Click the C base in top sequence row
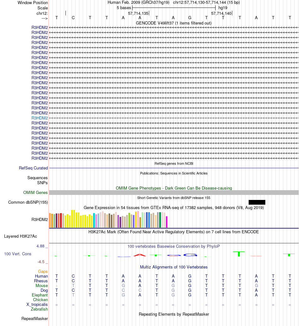 73,18
